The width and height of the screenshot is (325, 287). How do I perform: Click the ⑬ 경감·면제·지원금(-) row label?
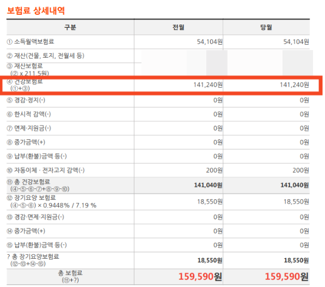point(35,217)
